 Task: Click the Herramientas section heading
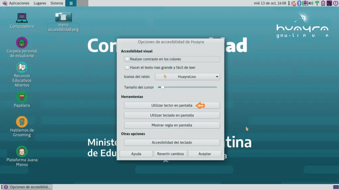(132, 97)
